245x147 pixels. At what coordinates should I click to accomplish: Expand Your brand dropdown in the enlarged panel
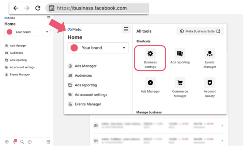pyautogui.click(x=98, y=48)
